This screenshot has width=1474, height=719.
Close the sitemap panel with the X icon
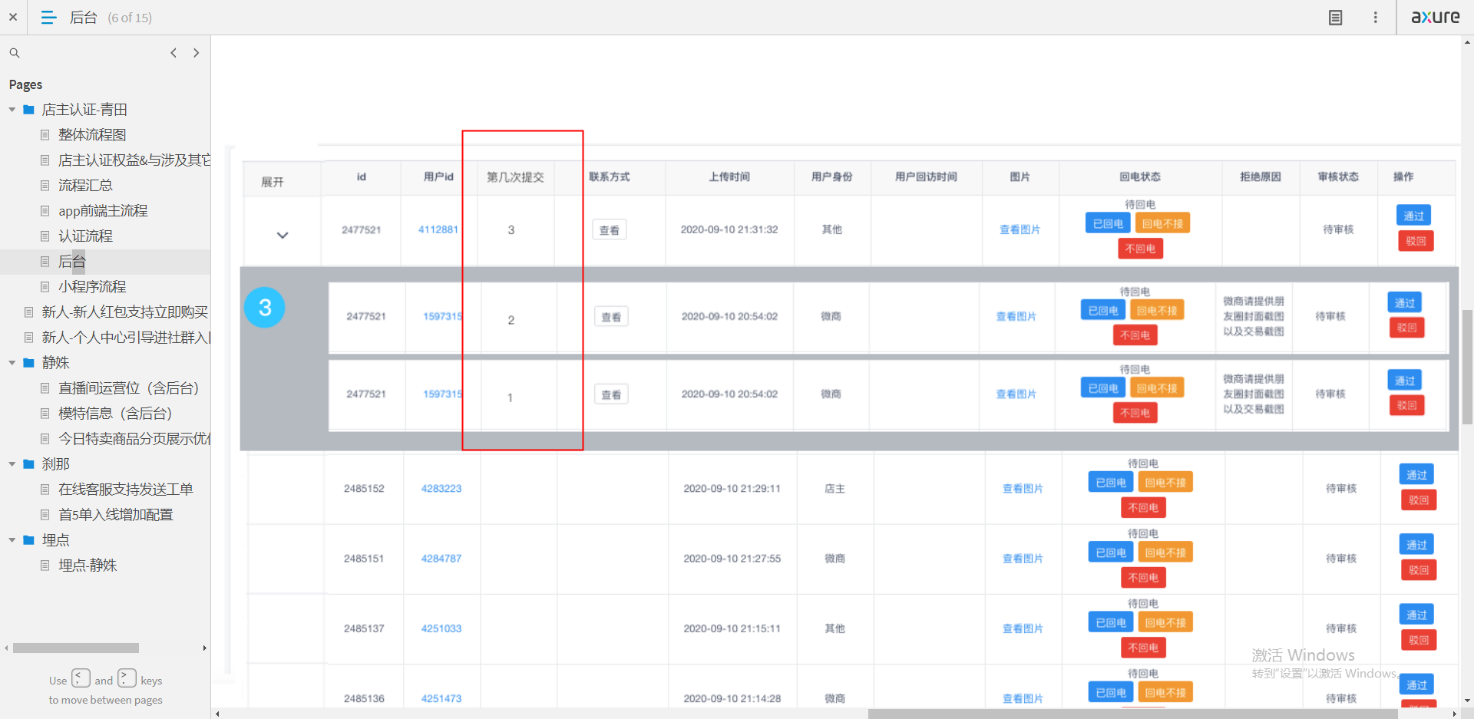pos(13,17)
